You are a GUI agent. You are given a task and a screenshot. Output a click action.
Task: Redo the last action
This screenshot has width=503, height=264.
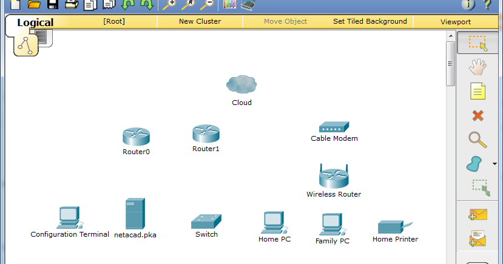pyautogui.click(x=147, y=4)
